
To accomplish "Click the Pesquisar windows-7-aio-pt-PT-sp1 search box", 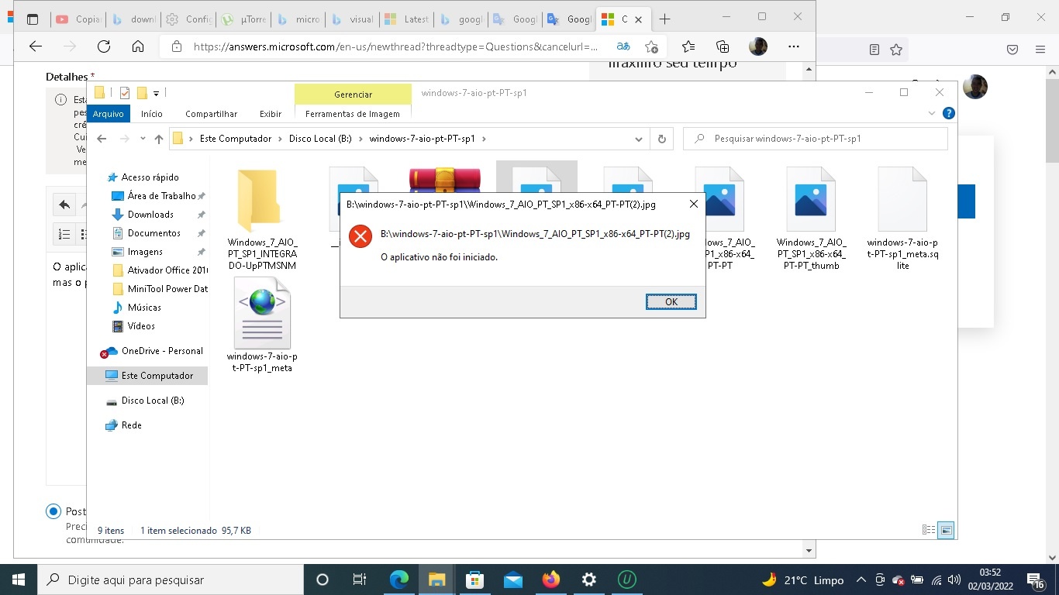I will click(x=816, y=139).
